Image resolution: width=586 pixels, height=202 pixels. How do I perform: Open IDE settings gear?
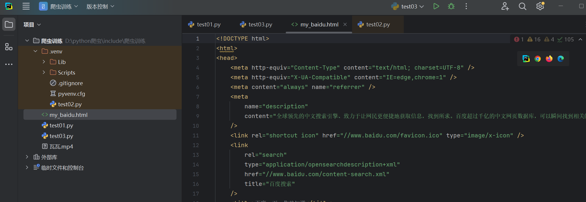click(540, 6)
